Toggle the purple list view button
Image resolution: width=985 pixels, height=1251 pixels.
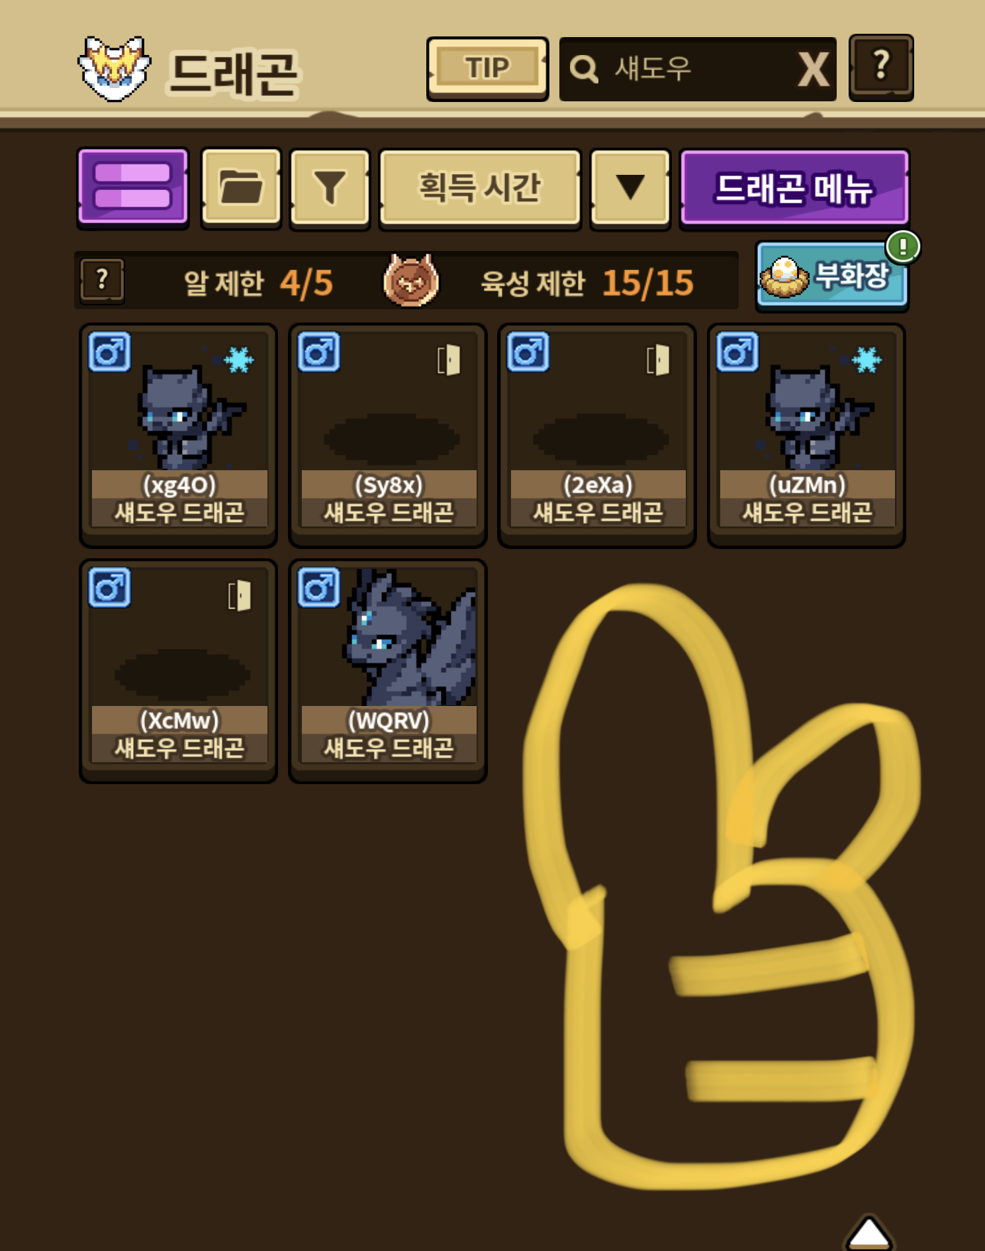[x=133, y=188]
